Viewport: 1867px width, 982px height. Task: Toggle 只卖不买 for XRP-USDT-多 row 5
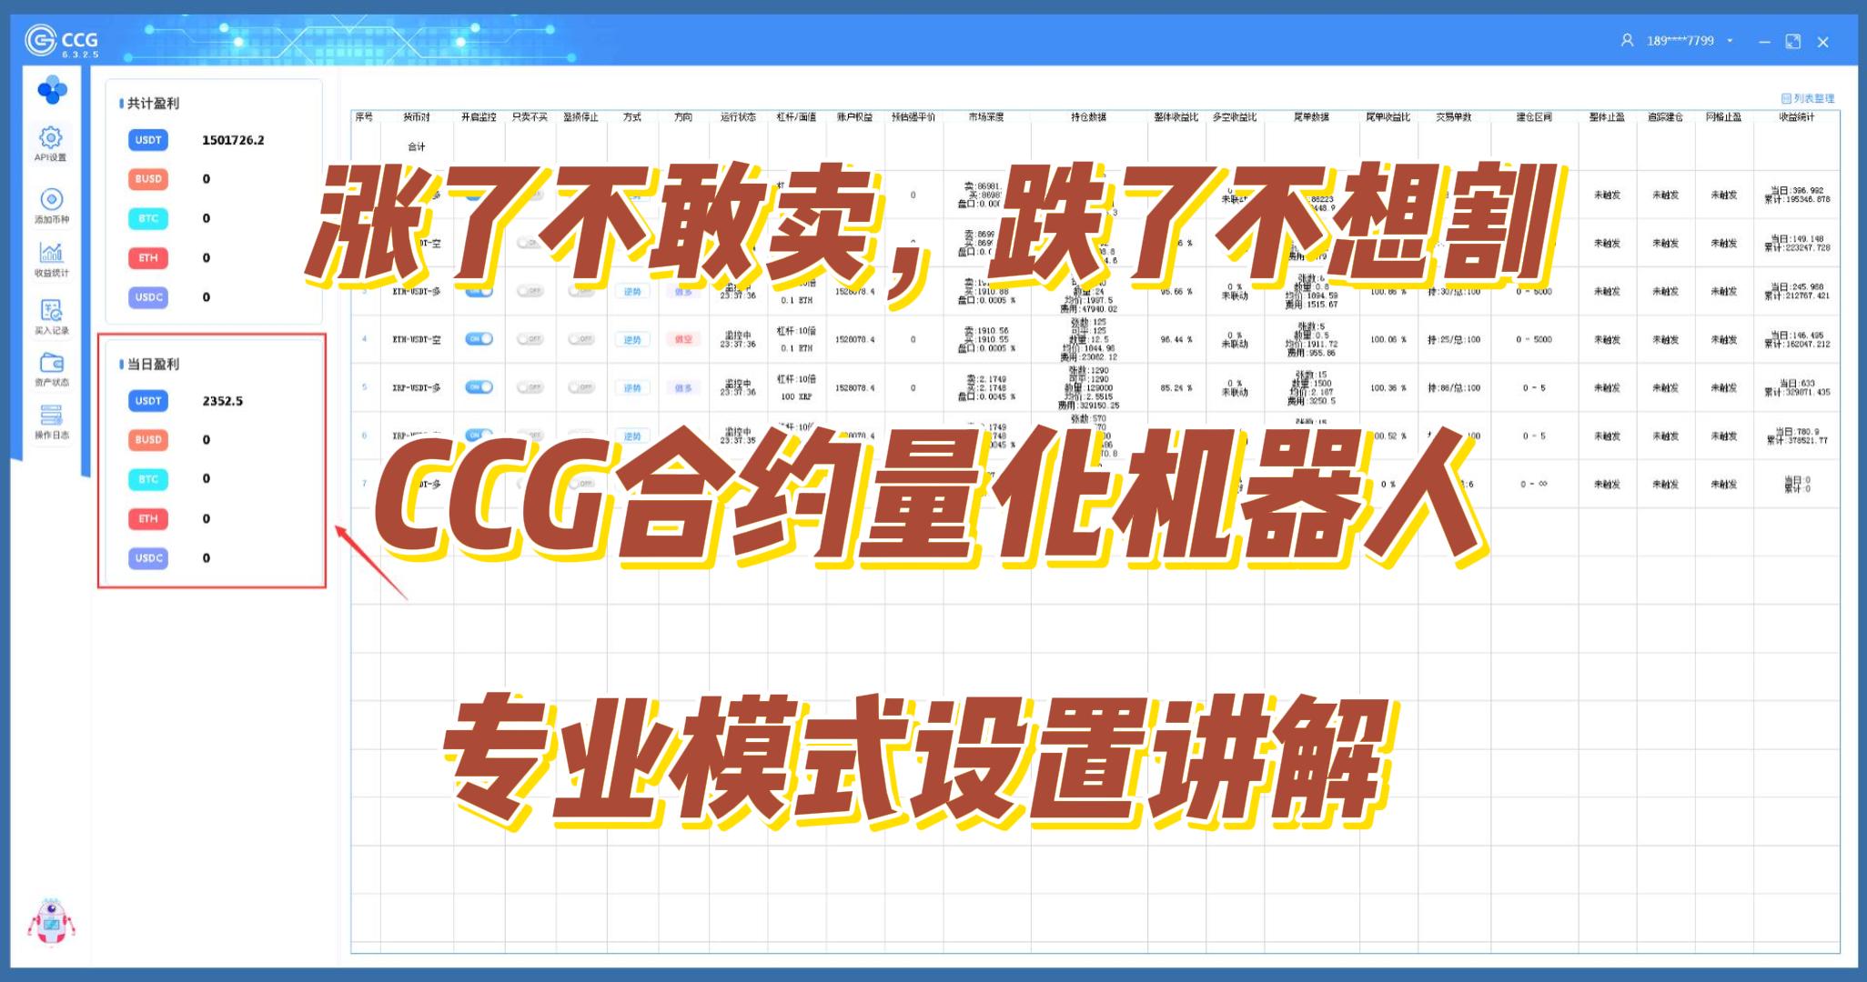[530, 387]
